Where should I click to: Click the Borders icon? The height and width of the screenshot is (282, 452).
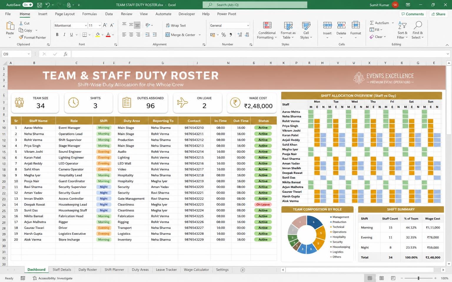click(85, 35)
